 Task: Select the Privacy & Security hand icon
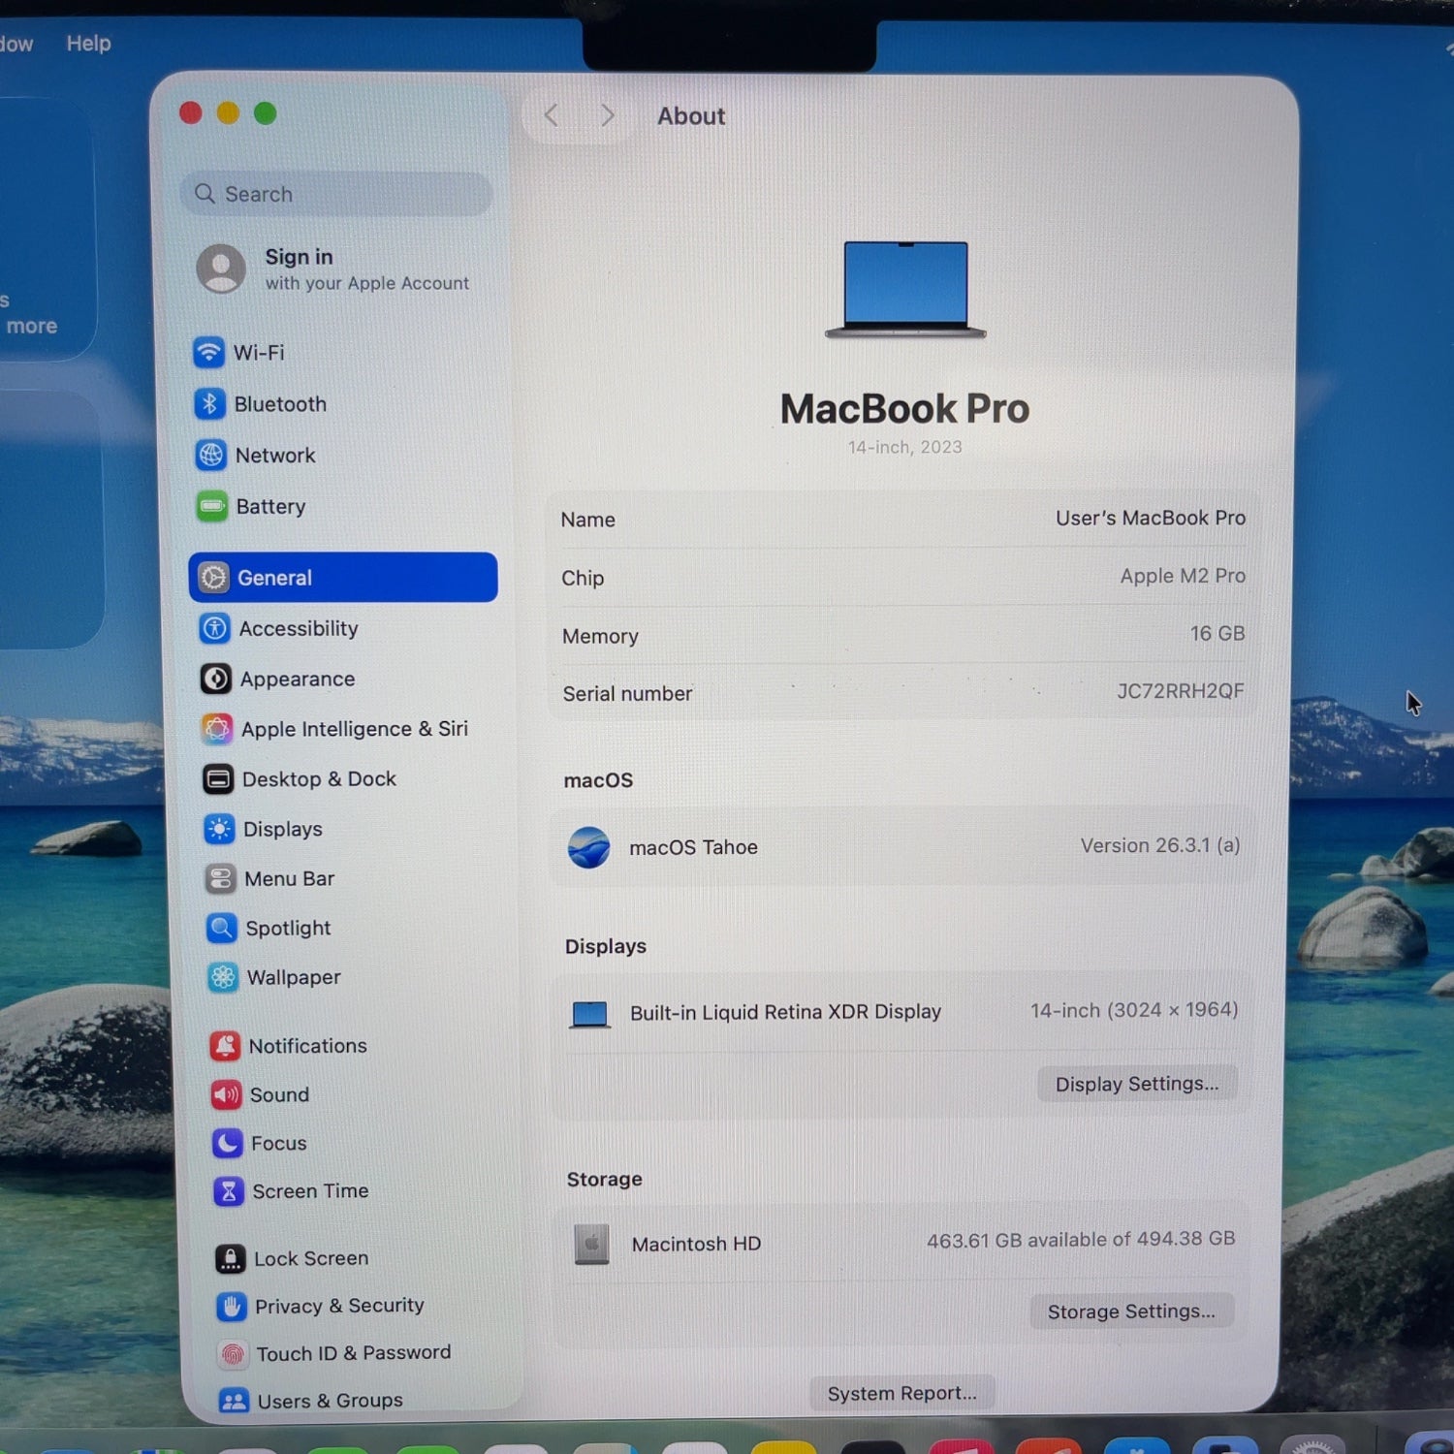click(231, 1307)
